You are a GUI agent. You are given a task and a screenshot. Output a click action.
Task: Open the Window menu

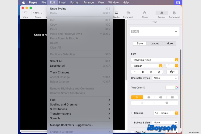point(114,3)
